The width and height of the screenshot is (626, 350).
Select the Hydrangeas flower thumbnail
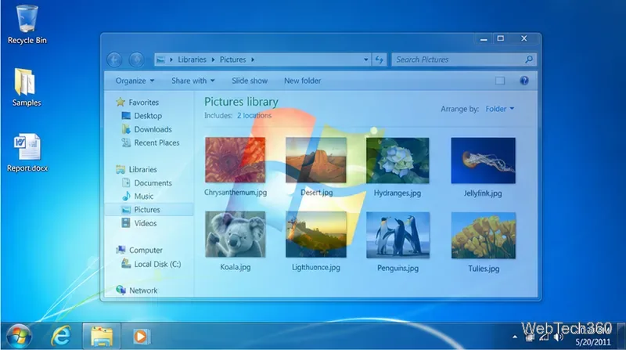pyautogui.click(x=398, y=161)
